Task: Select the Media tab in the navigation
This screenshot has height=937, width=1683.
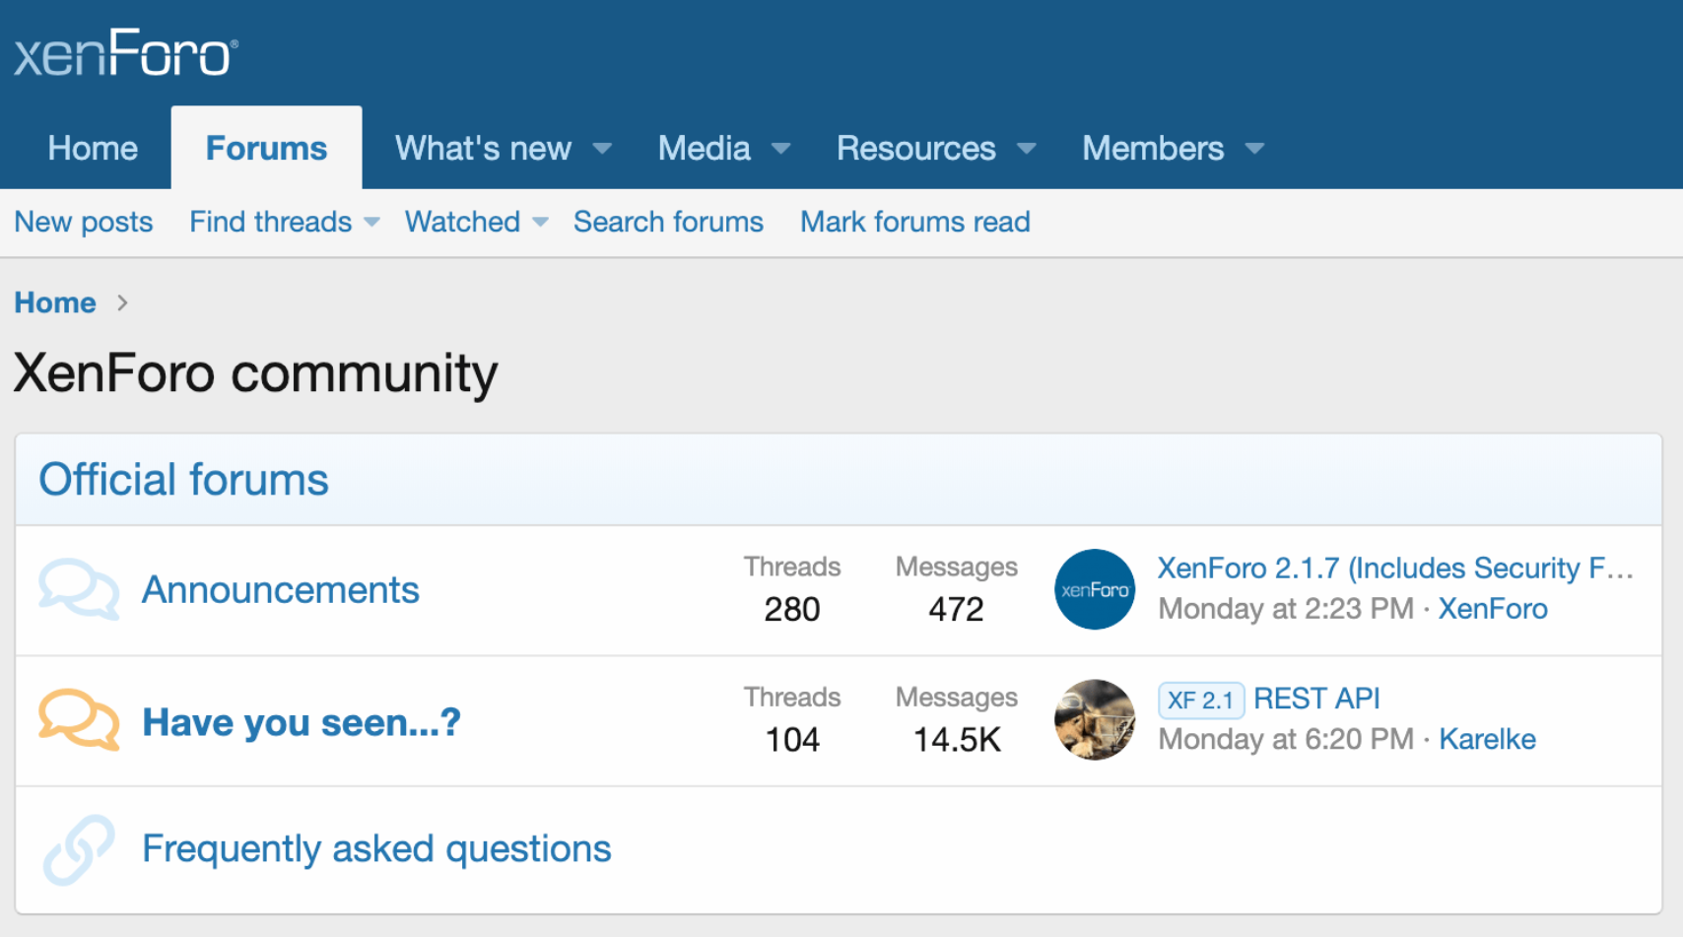Action: tap(704, 148)
